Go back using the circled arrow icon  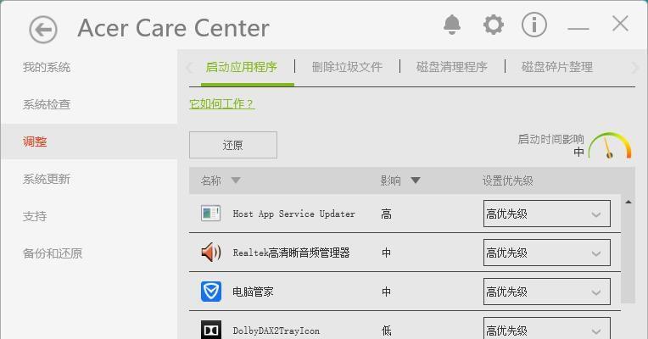pos(43,30)
